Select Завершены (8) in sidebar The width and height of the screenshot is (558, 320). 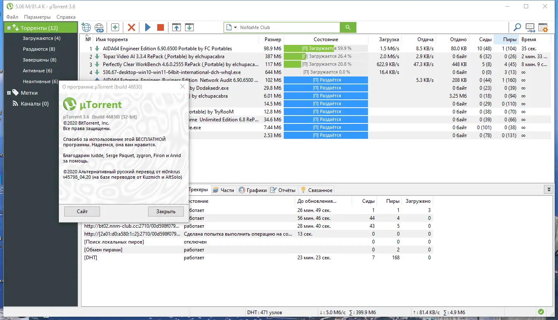click(39, 60)
